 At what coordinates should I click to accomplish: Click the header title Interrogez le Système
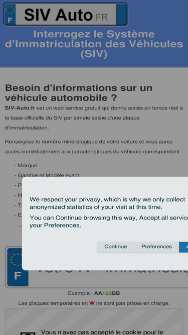(x=94, y=34)
